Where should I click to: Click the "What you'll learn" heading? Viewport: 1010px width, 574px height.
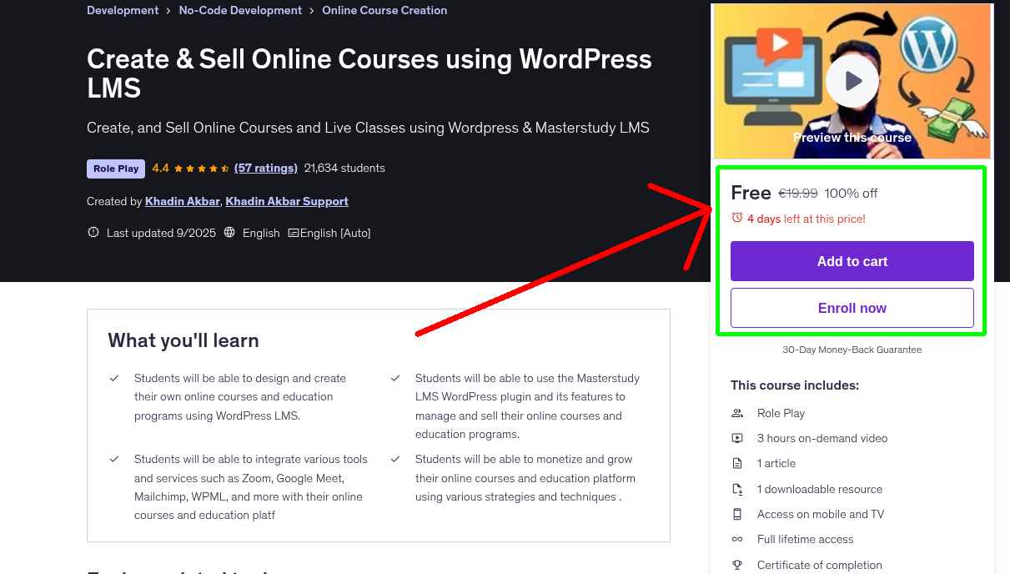[183, 340]
